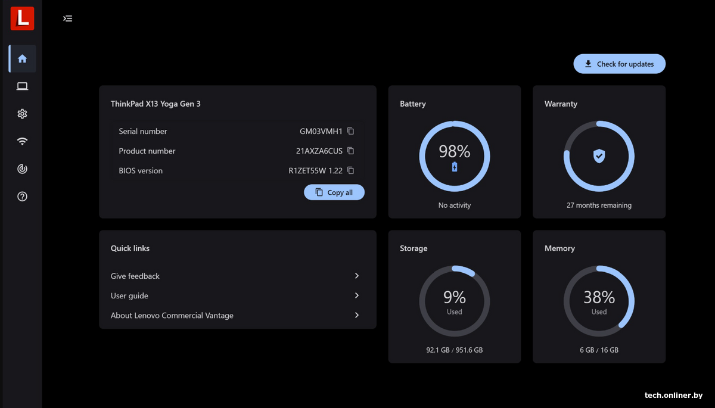Copy the BIOS version R1ZET55W 1.22
The height and width of the screenshot is (408, 715).
click(350, 170)
